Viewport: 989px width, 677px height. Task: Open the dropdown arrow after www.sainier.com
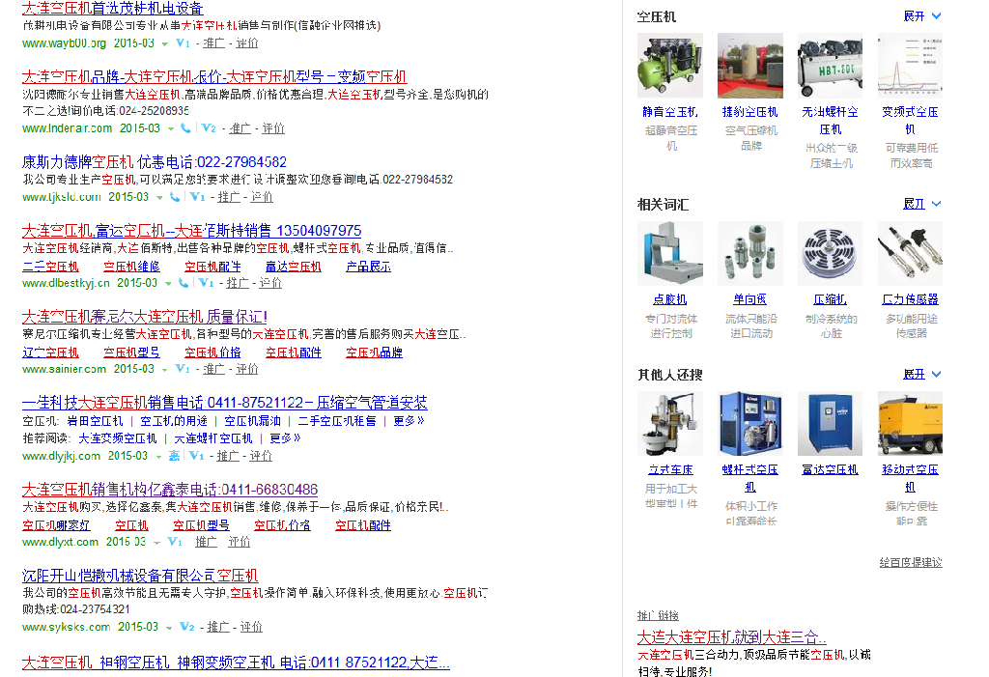pyautogui.click(x=164, y=369)
